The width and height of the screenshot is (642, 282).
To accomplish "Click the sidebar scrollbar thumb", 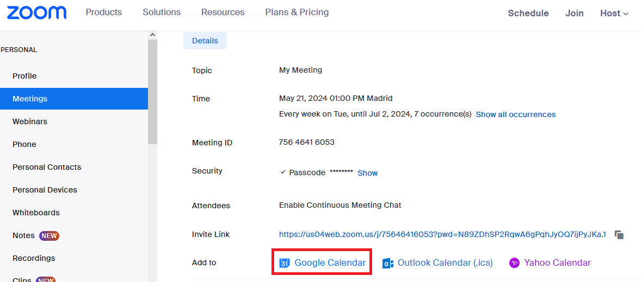I will [153, 92].
